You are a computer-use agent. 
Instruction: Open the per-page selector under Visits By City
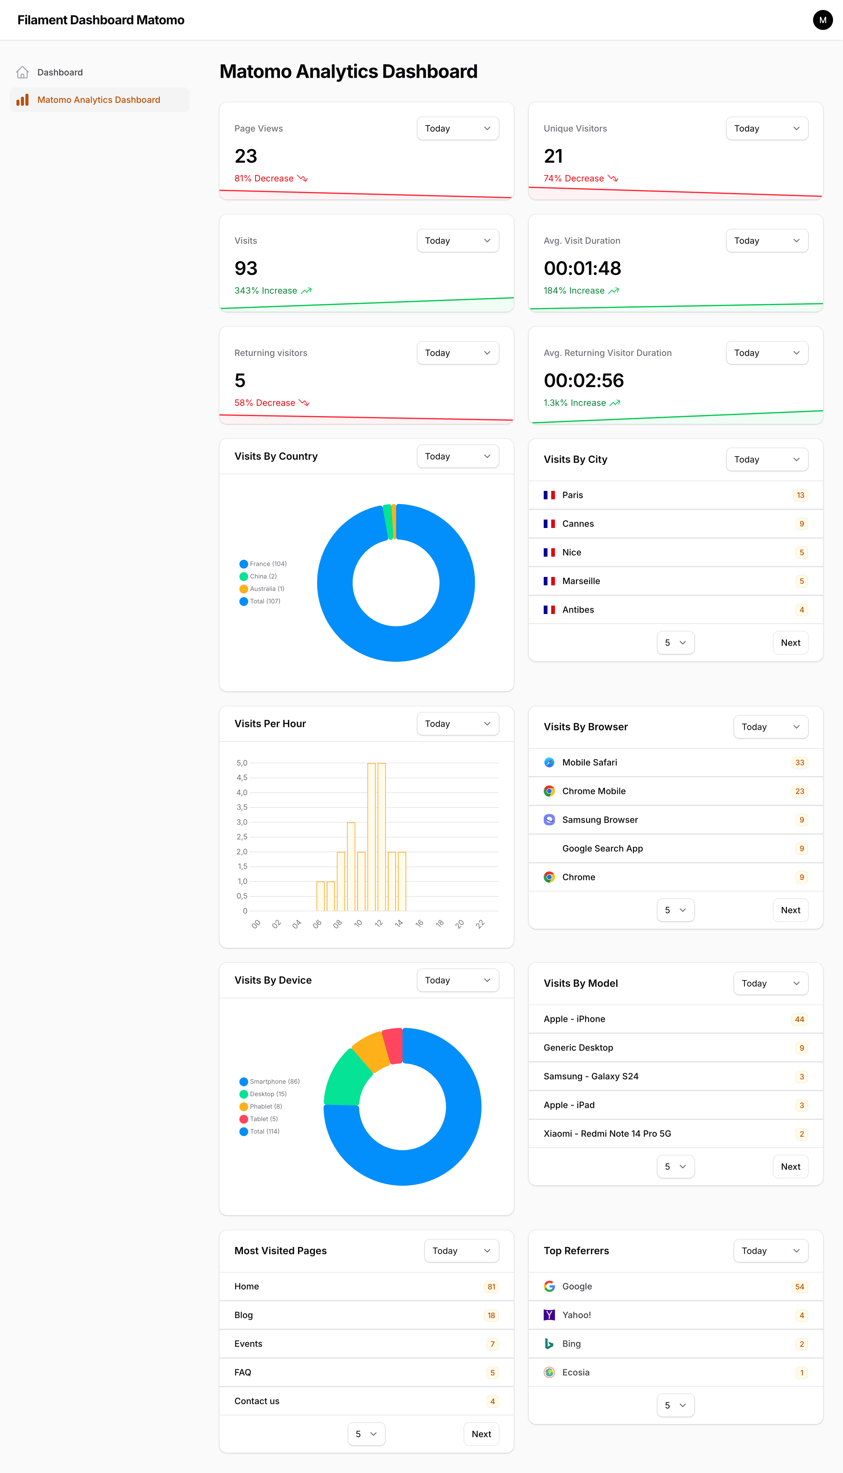(x=675, y=642)
